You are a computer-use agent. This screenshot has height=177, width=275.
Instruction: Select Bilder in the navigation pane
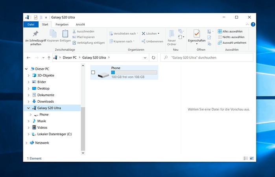coord(42,82)
